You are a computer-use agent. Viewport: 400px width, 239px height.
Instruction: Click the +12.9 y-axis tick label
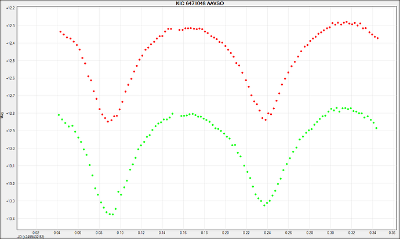[10, 131]
